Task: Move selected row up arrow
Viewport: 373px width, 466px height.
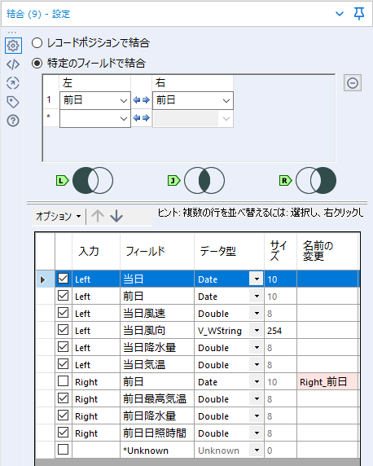Action: (98, 216)
